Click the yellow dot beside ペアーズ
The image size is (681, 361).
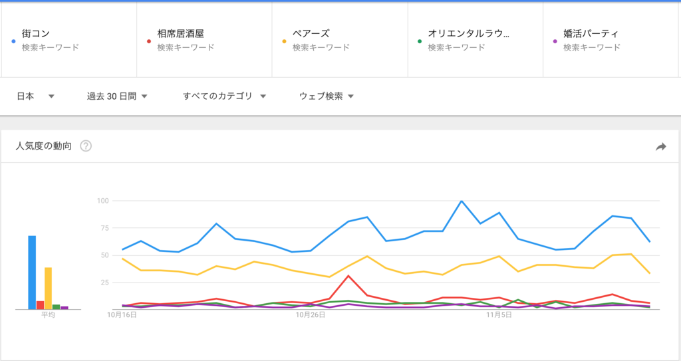tap(285, 41)
